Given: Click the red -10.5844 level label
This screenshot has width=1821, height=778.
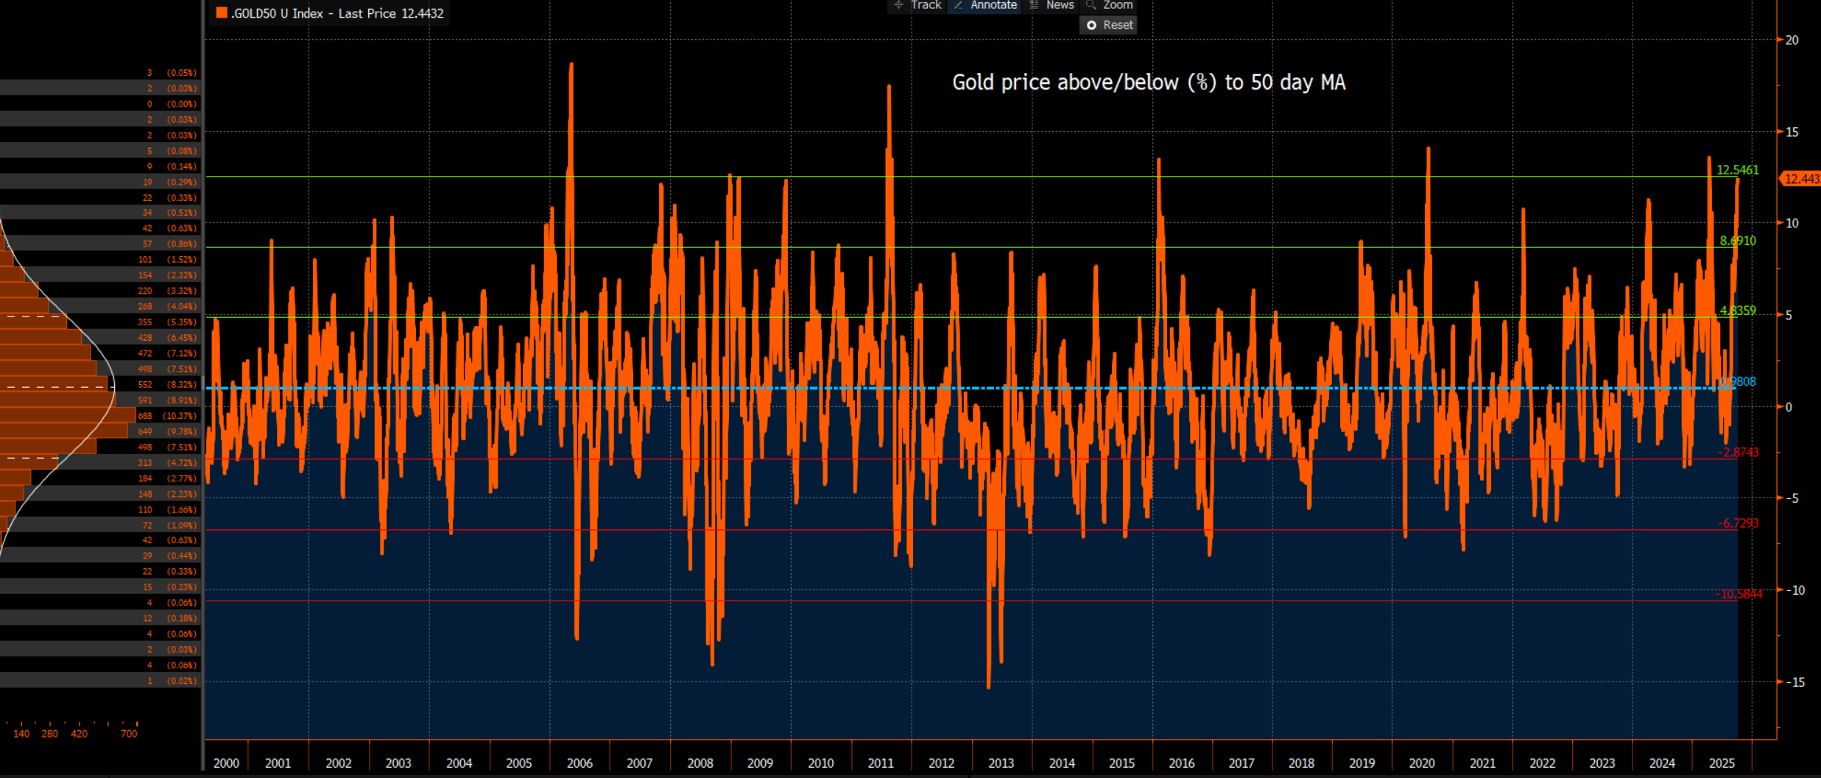Looking at the screenshot, I should click(x=1739, y=594).
